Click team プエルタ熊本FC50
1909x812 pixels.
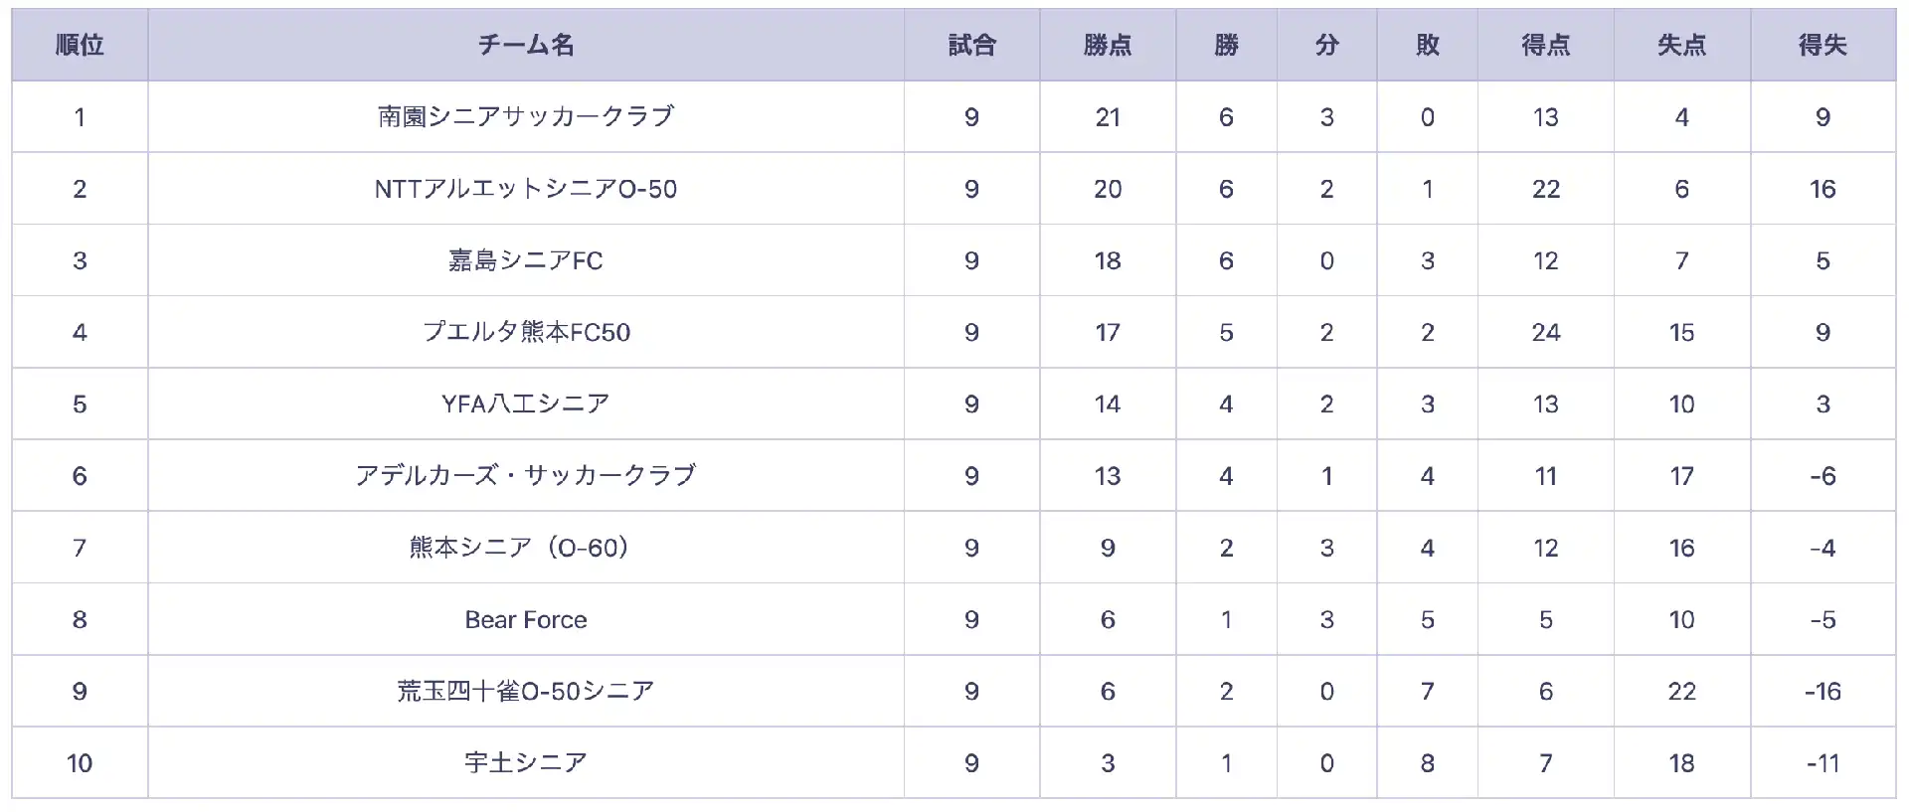pos(526,332)
